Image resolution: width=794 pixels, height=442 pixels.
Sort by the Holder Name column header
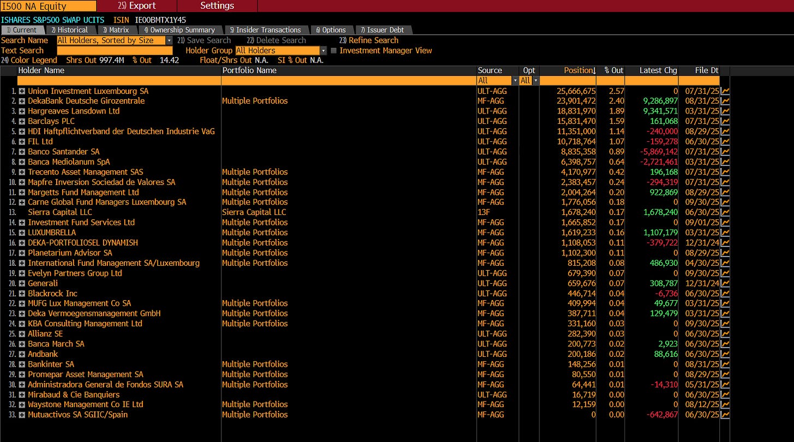tap(41, 70)
